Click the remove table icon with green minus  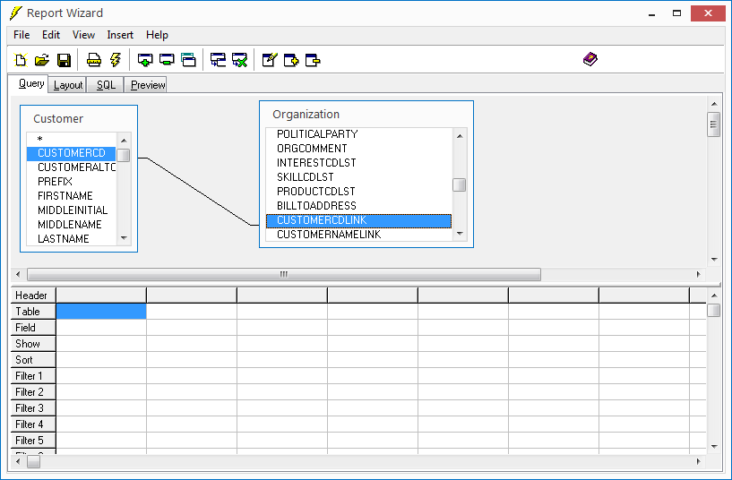tap(167, 60)
